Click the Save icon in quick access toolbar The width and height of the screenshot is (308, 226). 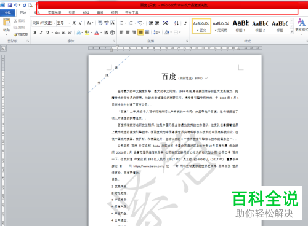(10, 5)
